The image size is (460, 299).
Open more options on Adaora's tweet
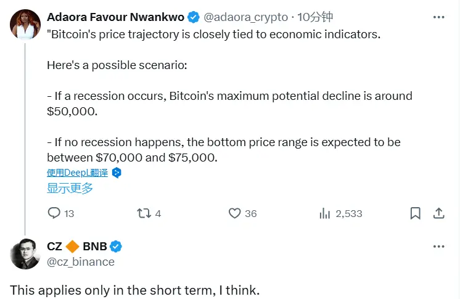pos(438,17)
